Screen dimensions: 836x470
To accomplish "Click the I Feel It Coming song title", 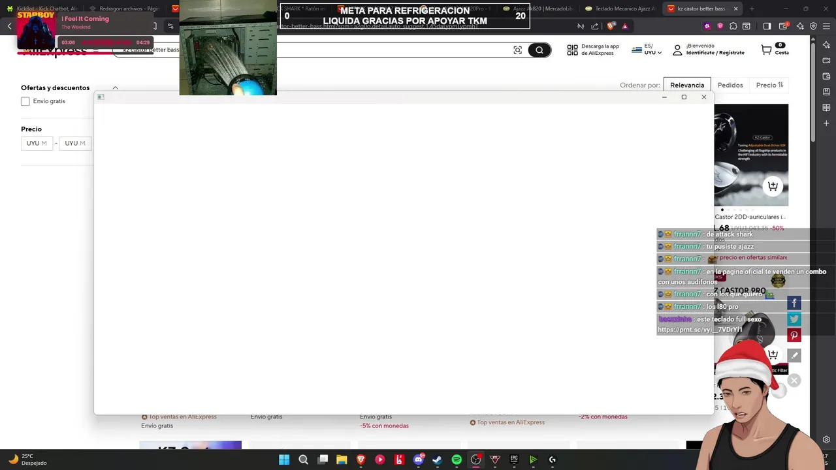I will [85, 19].
